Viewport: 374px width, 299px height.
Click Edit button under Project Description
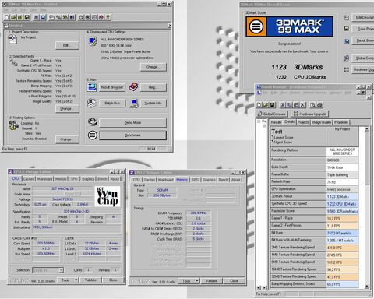point(67,45)
